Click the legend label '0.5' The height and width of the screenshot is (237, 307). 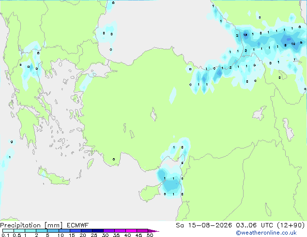(17, 235)
